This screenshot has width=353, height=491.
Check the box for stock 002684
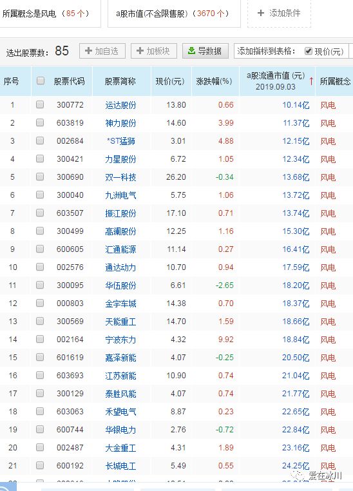40,140
